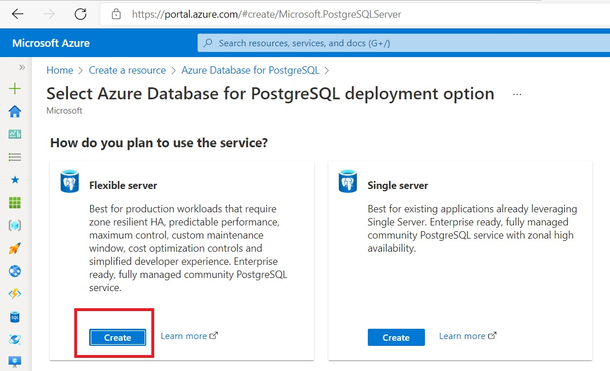Open Function App lightning icon in sidebar
Screen dimensions: 610x371
coord(15,294)
